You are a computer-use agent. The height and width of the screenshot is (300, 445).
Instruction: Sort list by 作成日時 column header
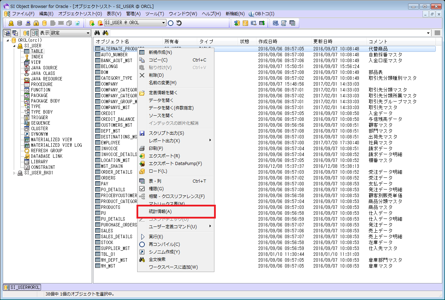click(x=267, y=41)
